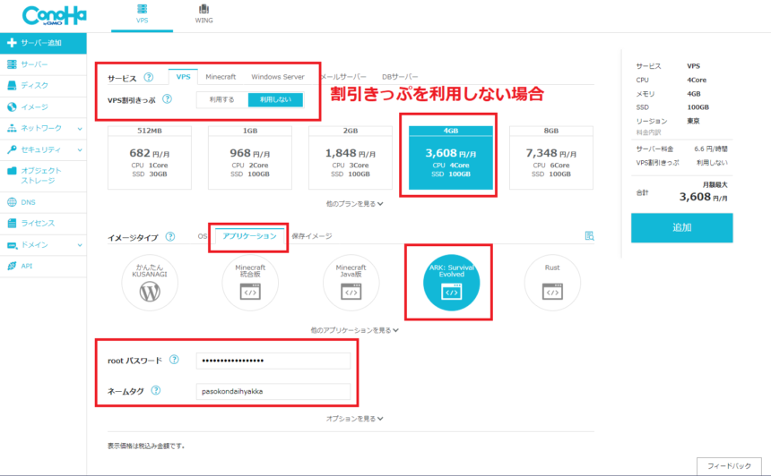Image resolution: width=771 pixels, height=476 pixels.
Task: Switch to the 保存イメージ image tab
Action: click(x=312, y=236)
